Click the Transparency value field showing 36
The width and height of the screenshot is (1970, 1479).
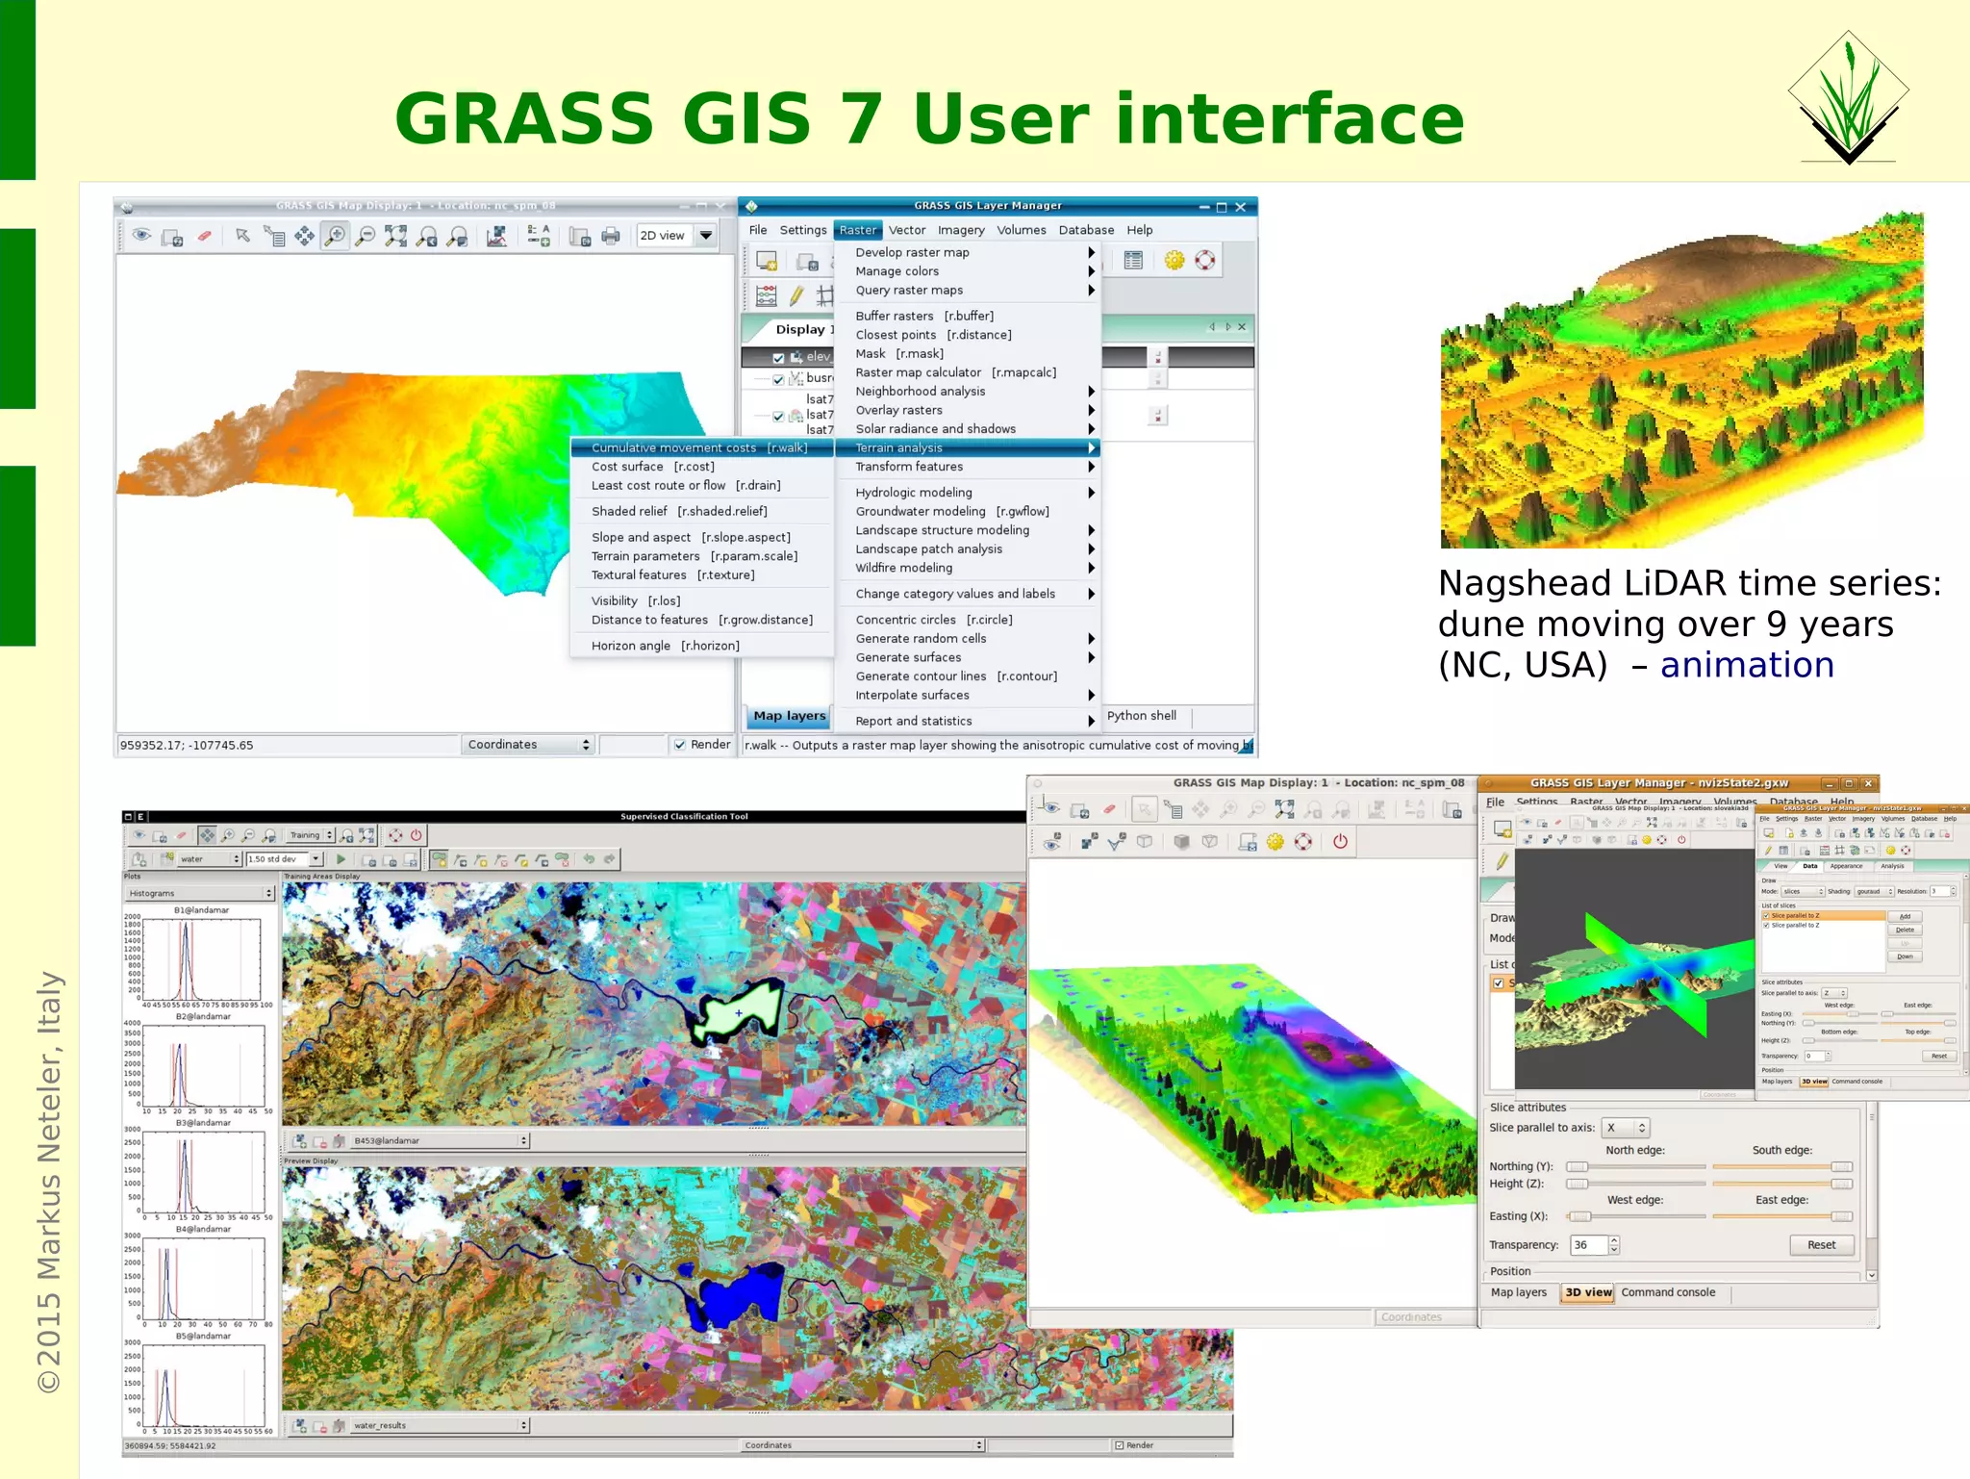click(1588, 1245)
